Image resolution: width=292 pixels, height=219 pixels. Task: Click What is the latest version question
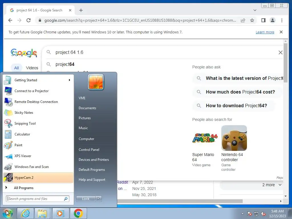pos(238,78)
